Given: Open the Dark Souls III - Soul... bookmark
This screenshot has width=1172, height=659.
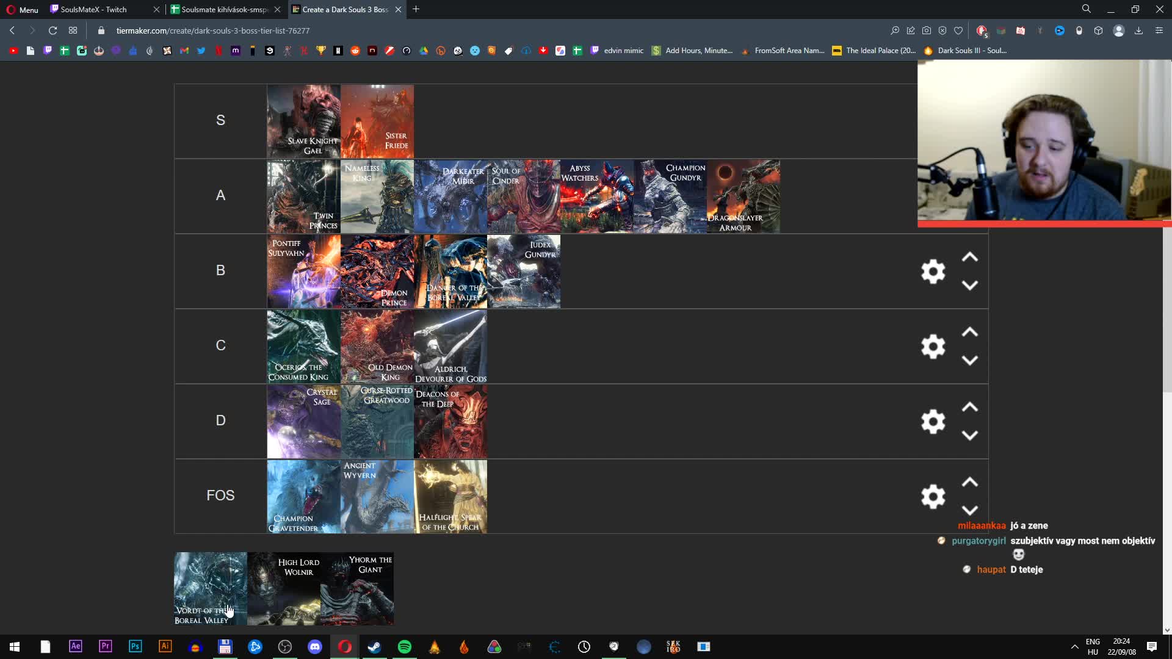Looking at the screenshot, I should (x=966, y=51).
